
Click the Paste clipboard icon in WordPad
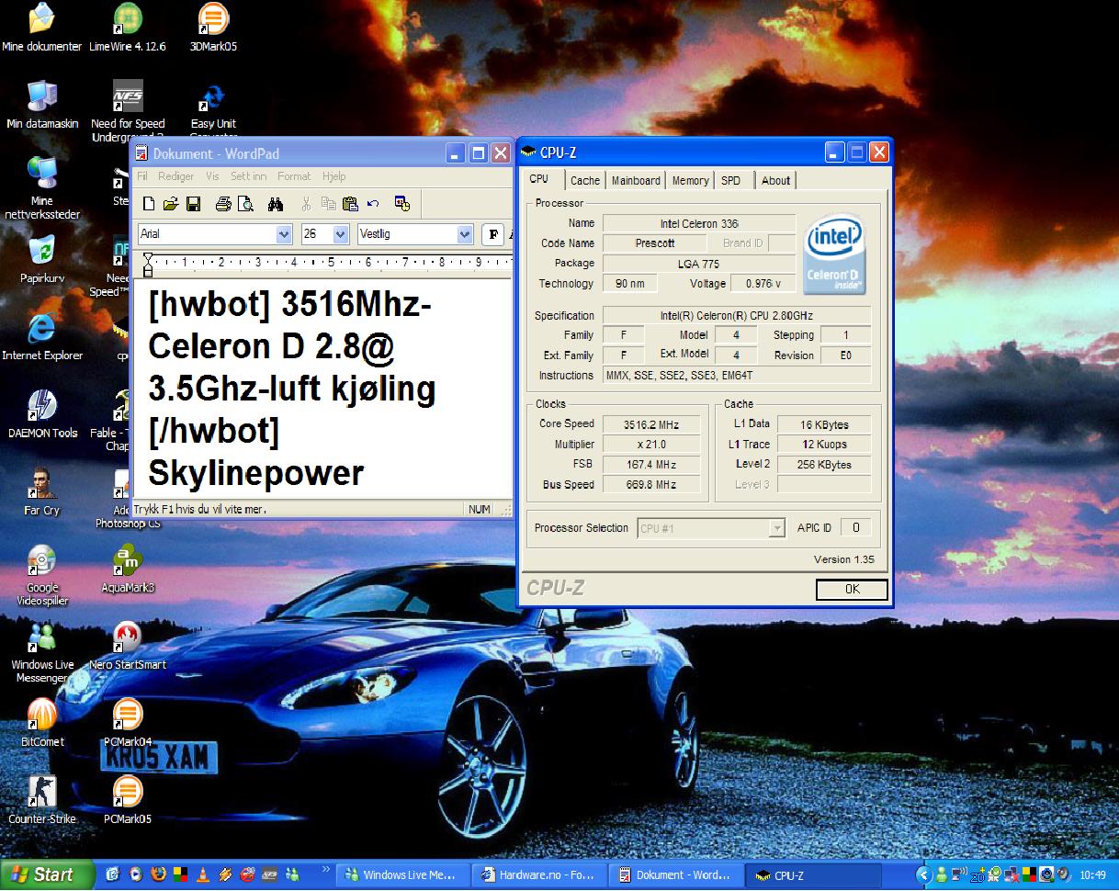coord(350,204)
